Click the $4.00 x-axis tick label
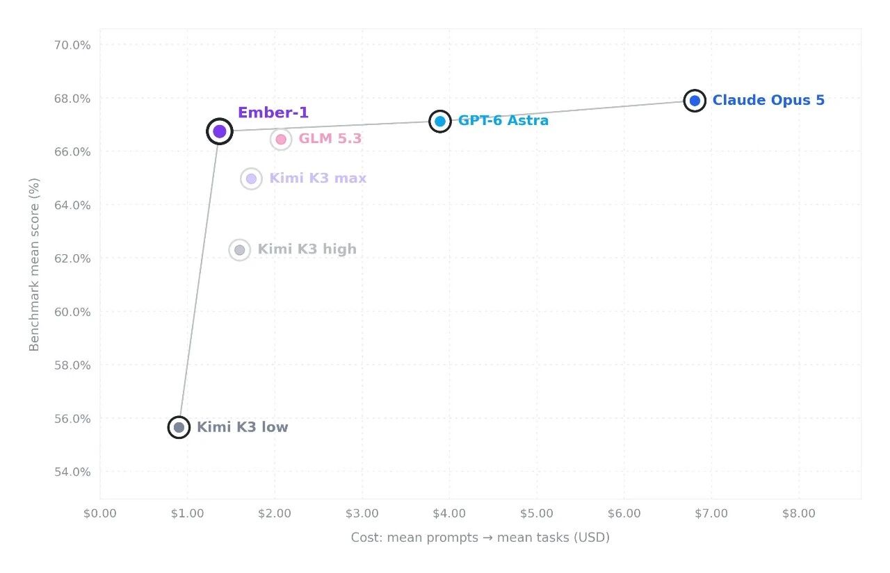This screenshot has height=573, width=890. pyautogui.click(x=449, y=514)
